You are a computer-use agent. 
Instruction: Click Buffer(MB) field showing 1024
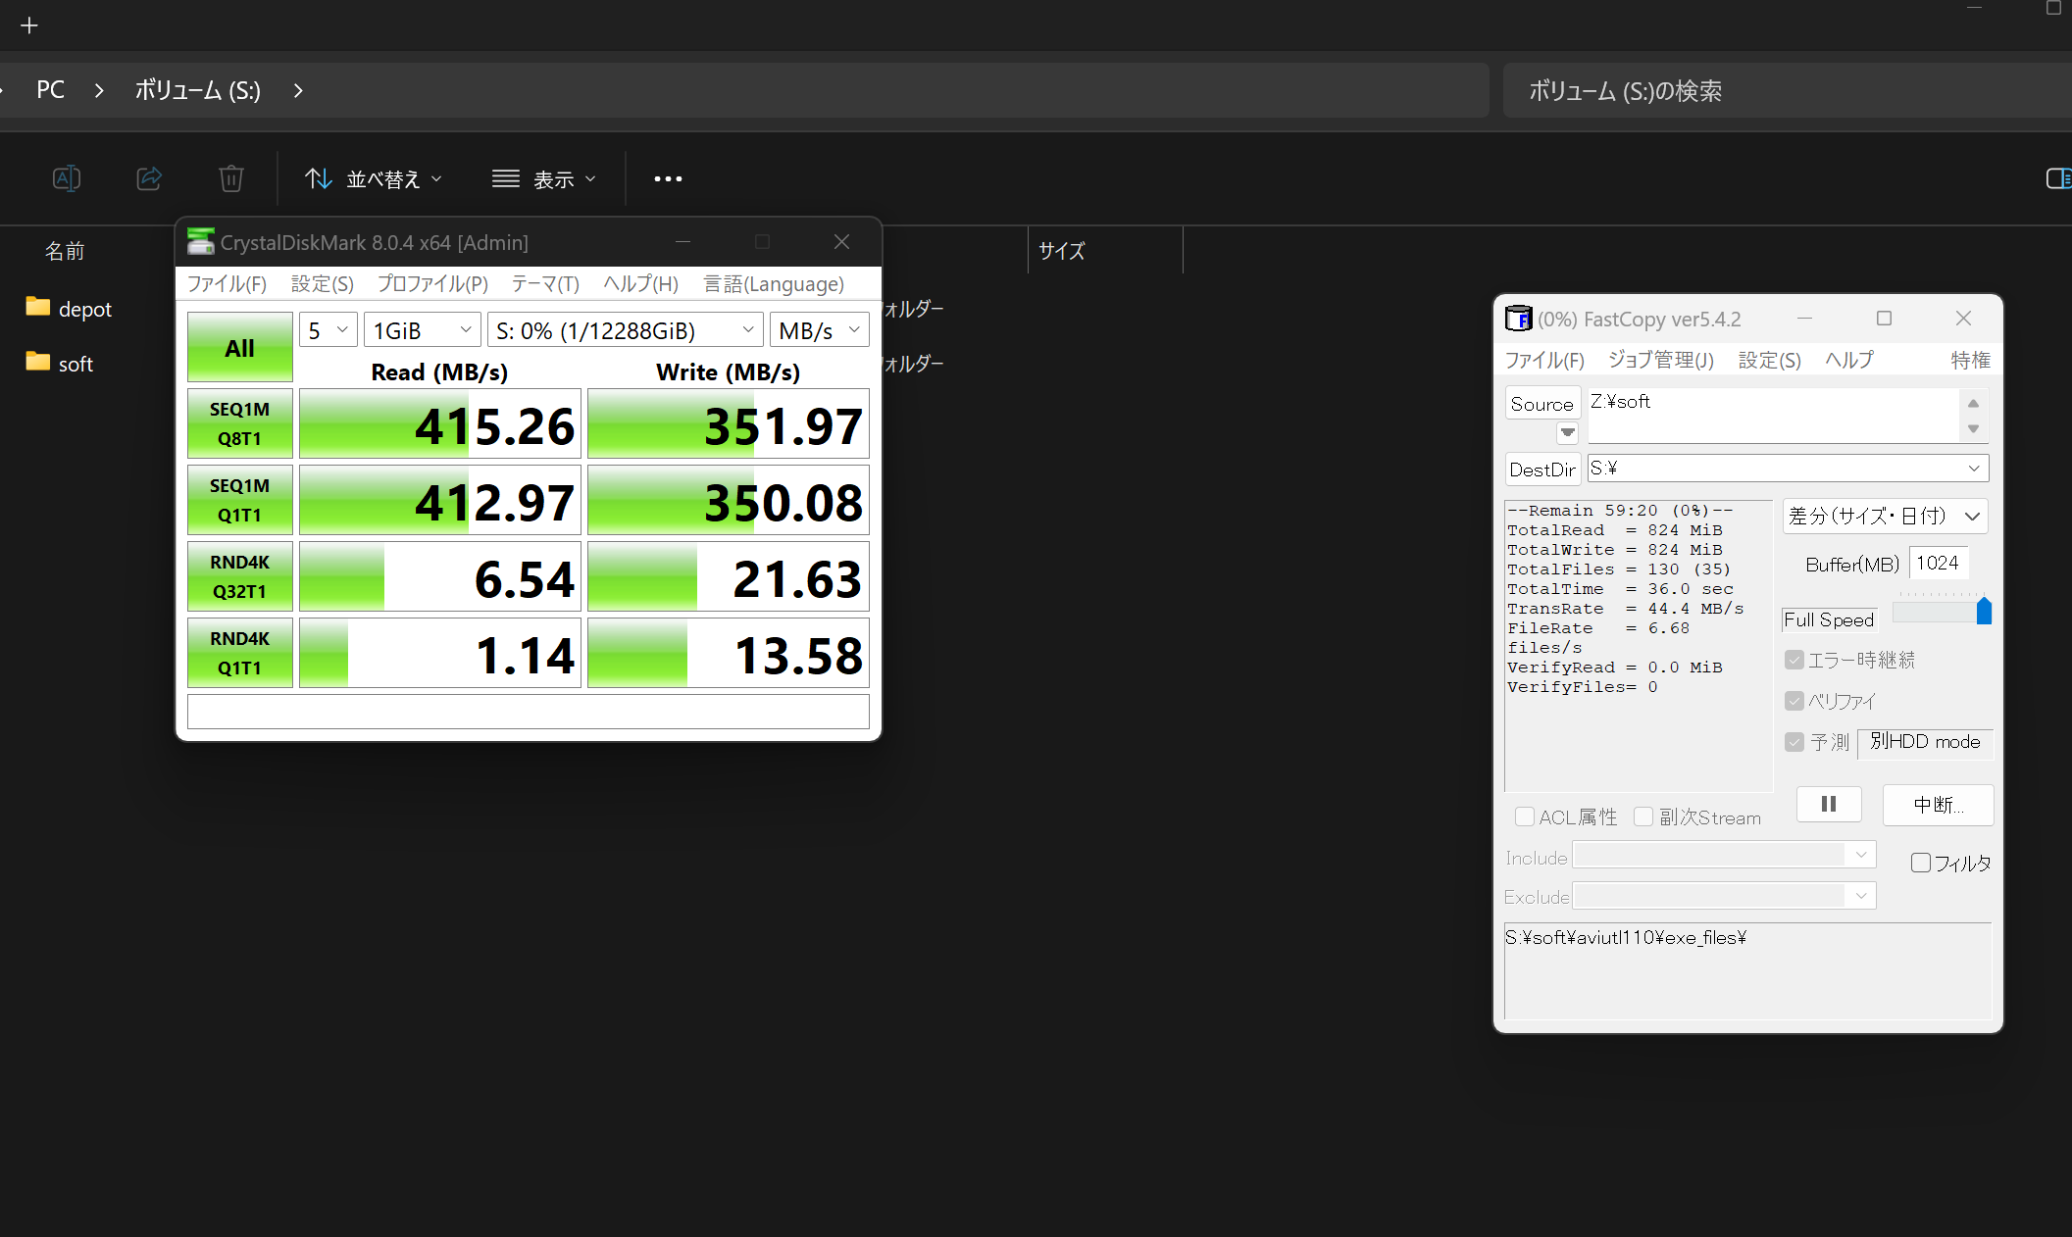1939,564
